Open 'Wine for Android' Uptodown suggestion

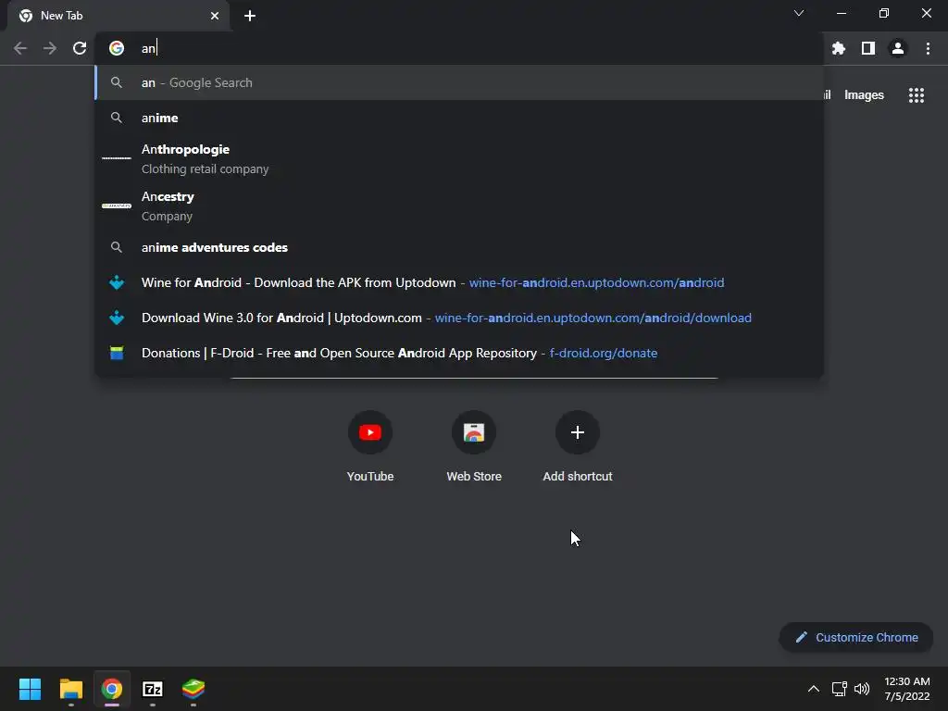coord(459,282)
